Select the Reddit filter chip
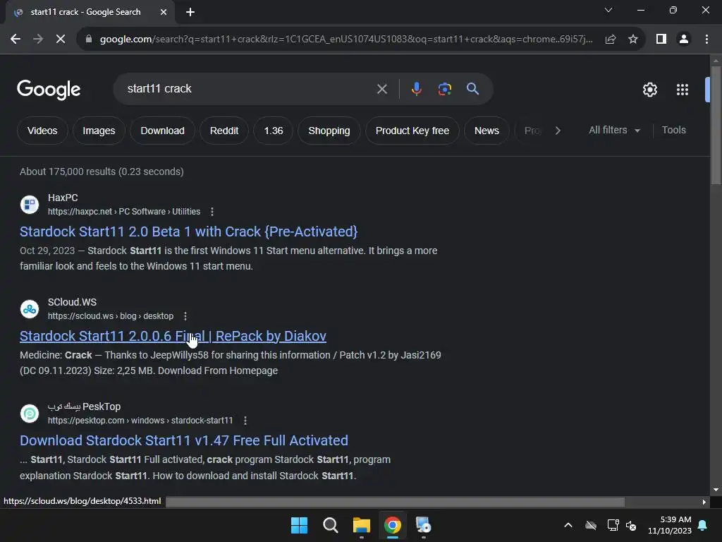Screen dimensions: 722x542 224,131
